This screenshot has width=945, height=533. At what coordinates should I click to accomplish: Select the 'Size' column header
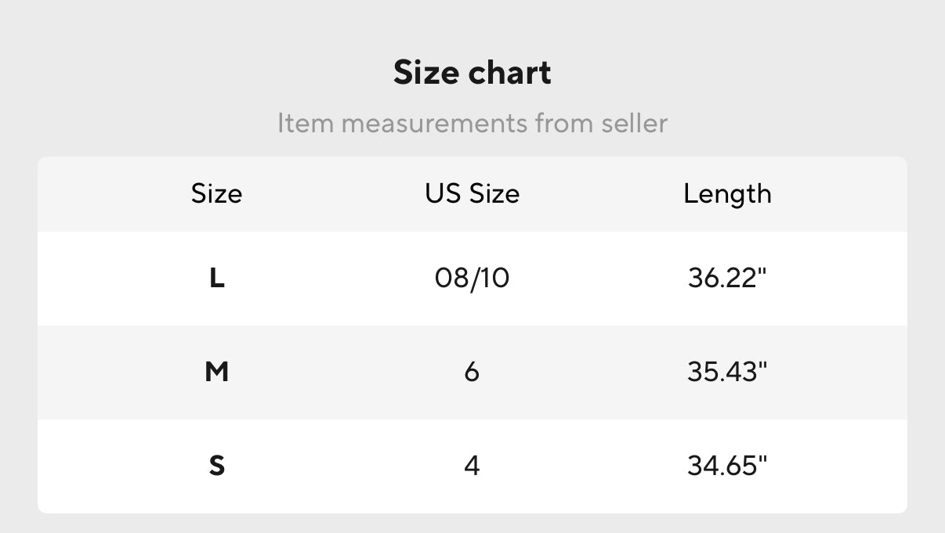coord(216,193)
